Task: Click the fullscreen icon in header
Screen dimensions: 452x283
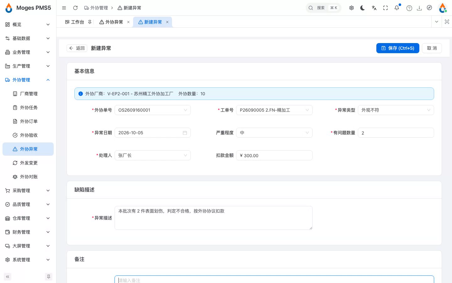Action: [x=385, y=8]
